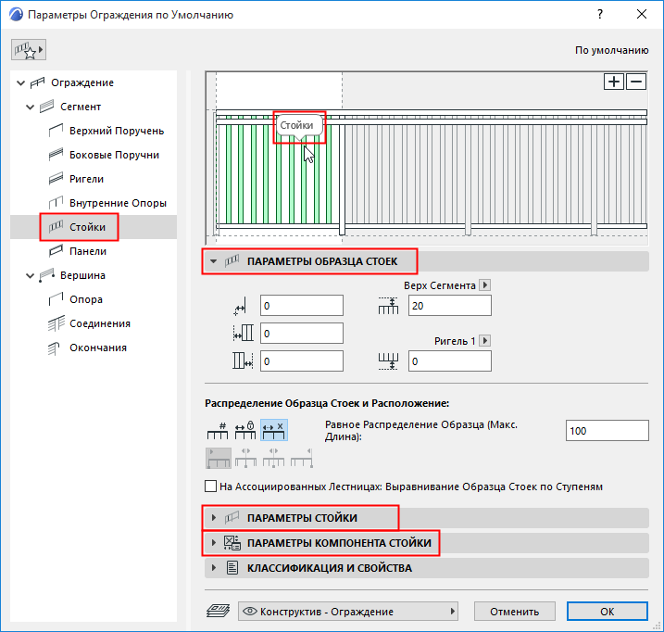Click ПАРАМЕТРЫ КОМПОНЕНТА СТОЙКИ panel icon
This screenshot has width=664, height=632.
[x=232, y=543]
